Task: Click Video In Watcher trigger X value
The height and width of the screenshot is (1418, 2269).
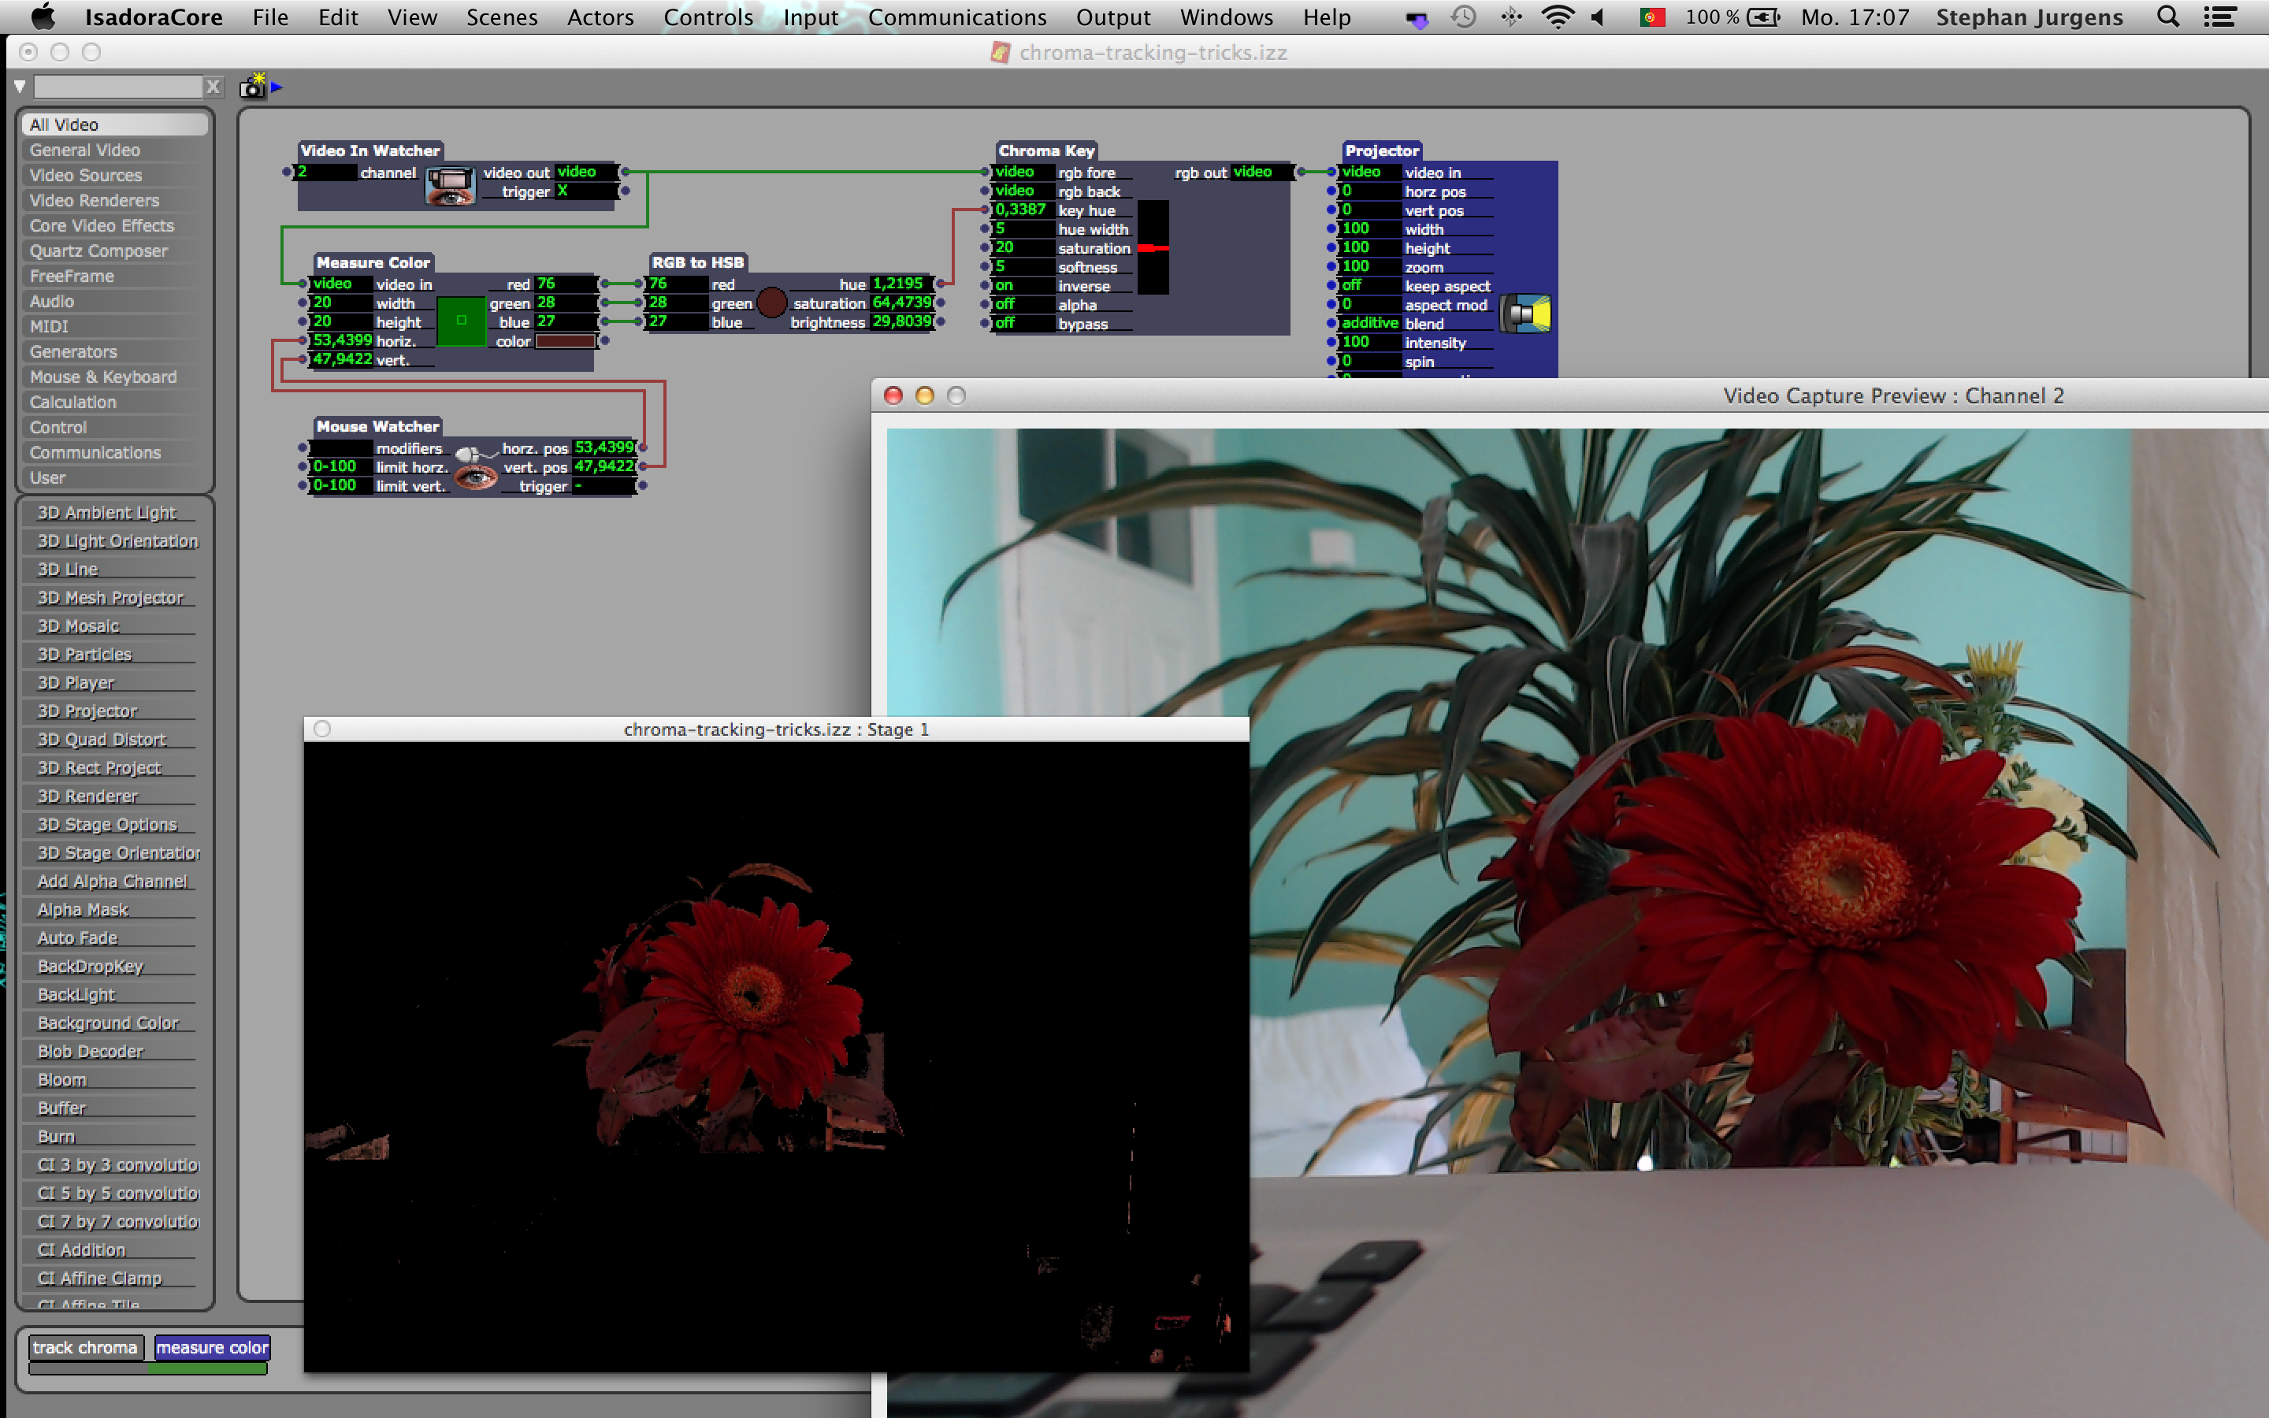Action: [585, 191]
